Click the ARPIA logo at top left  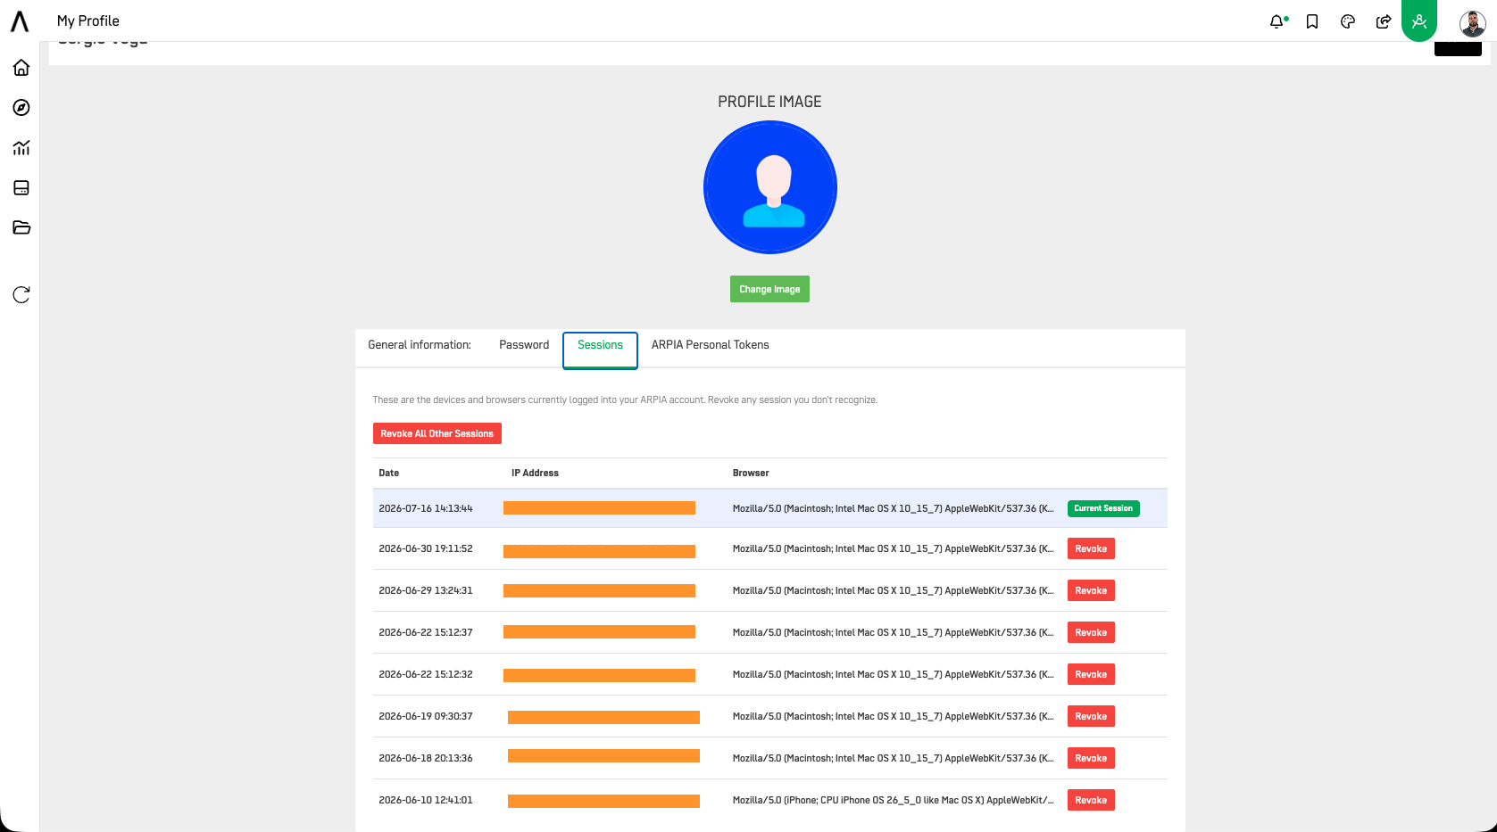coord(20,21)
